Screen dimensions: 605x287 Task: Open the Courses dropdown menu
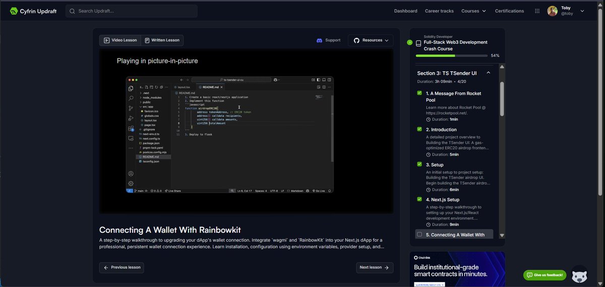(x=473, y=11)
